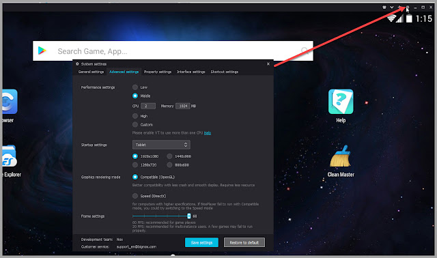Click the magnifier search icon

[x=305, y=50]
